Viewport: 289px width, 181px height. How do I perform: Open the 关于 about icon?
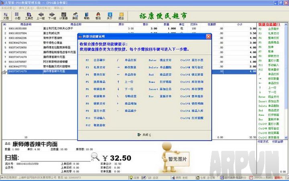pyautogui.click(x=110, y=15)
